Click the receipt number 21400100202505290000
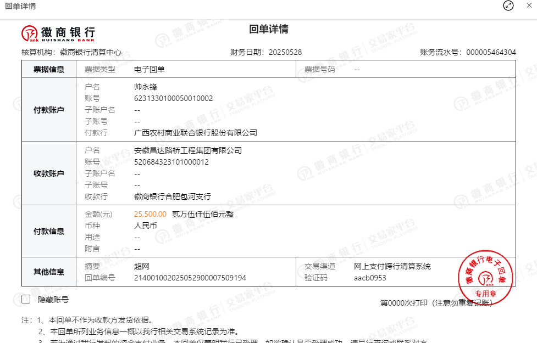The image size is (537, 343). click(190, 278)
